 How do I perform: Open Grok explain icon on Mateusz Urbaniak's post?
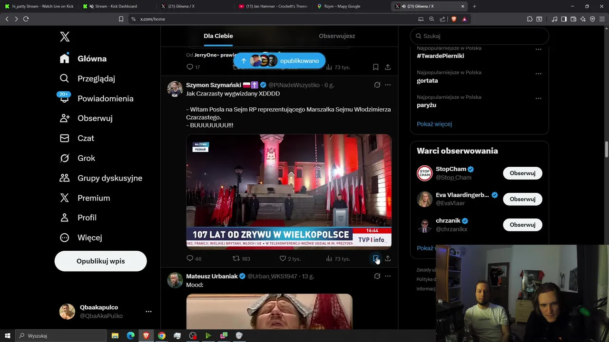pos(377,276)
